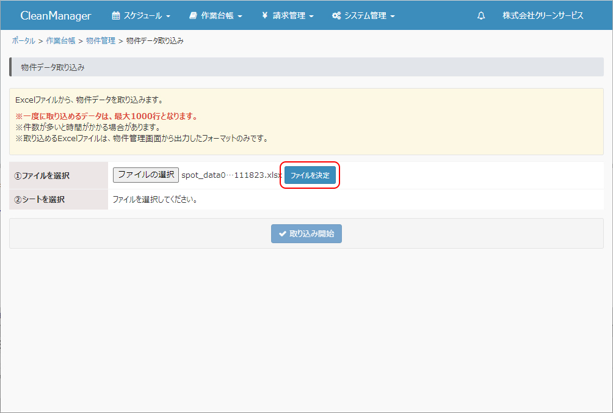Click the ※取り込めるExcelファイルは note
This screenshot has height=413, width=613.
tap(142, 138)
